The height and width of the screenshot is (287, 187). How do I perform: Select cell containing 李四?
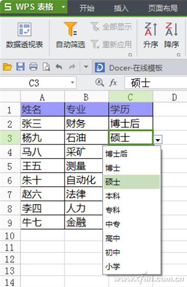click(x=42, y=208)
